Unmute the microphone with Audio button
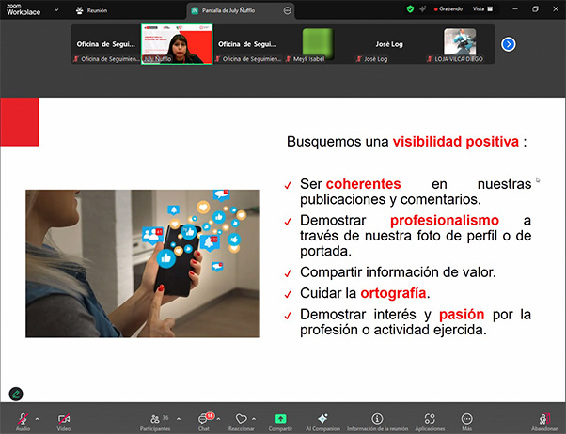Screen dimensions: 566x434 [x=23, y=422]
